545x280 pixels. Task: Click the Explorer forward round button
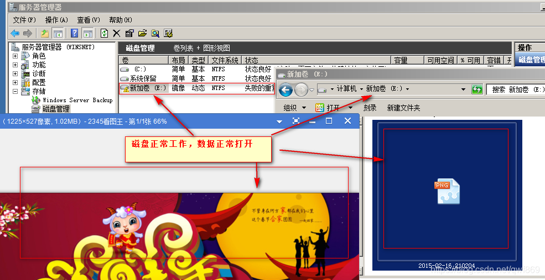click(x=301, y=90)
